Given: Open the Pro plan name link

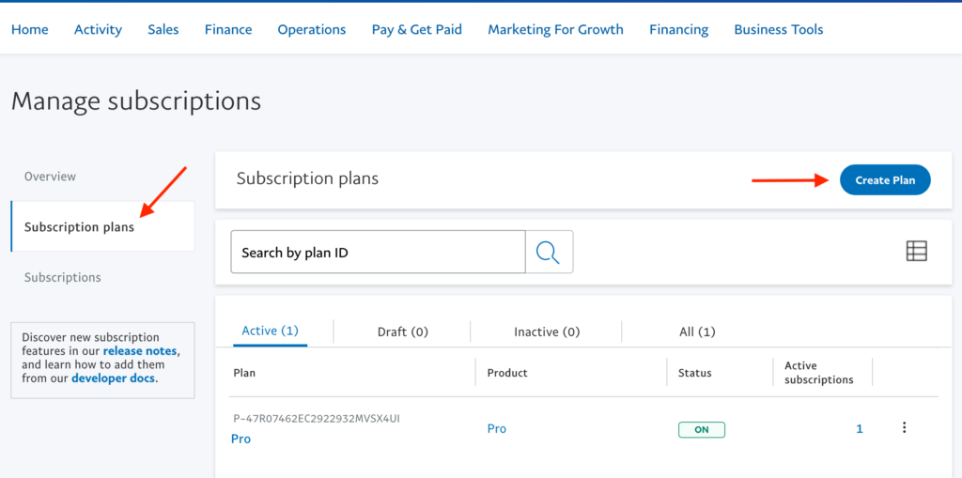Looking at the screenshot, I should click(x=241, y=439).
